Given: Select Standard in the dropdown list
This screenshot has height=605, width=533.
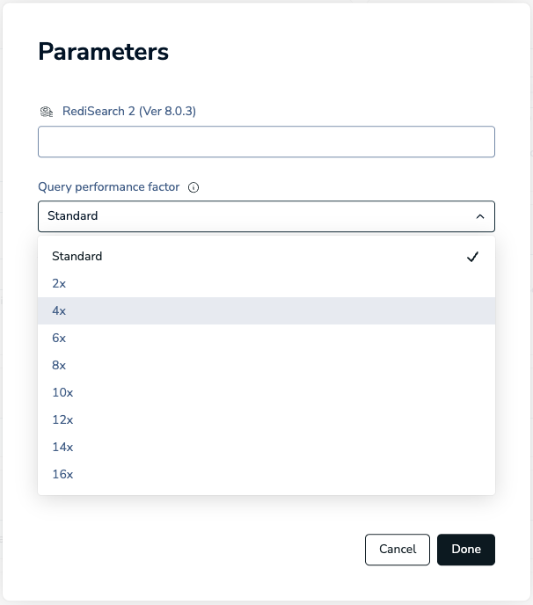Looking at the screenshot, I should click(x=77, y=257).
